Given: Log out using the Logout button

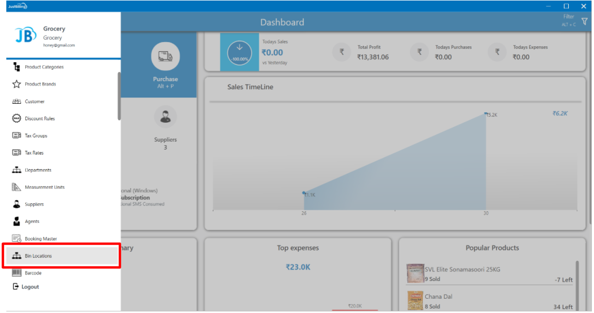Looking at the screenshot, I should coord(26,287).
